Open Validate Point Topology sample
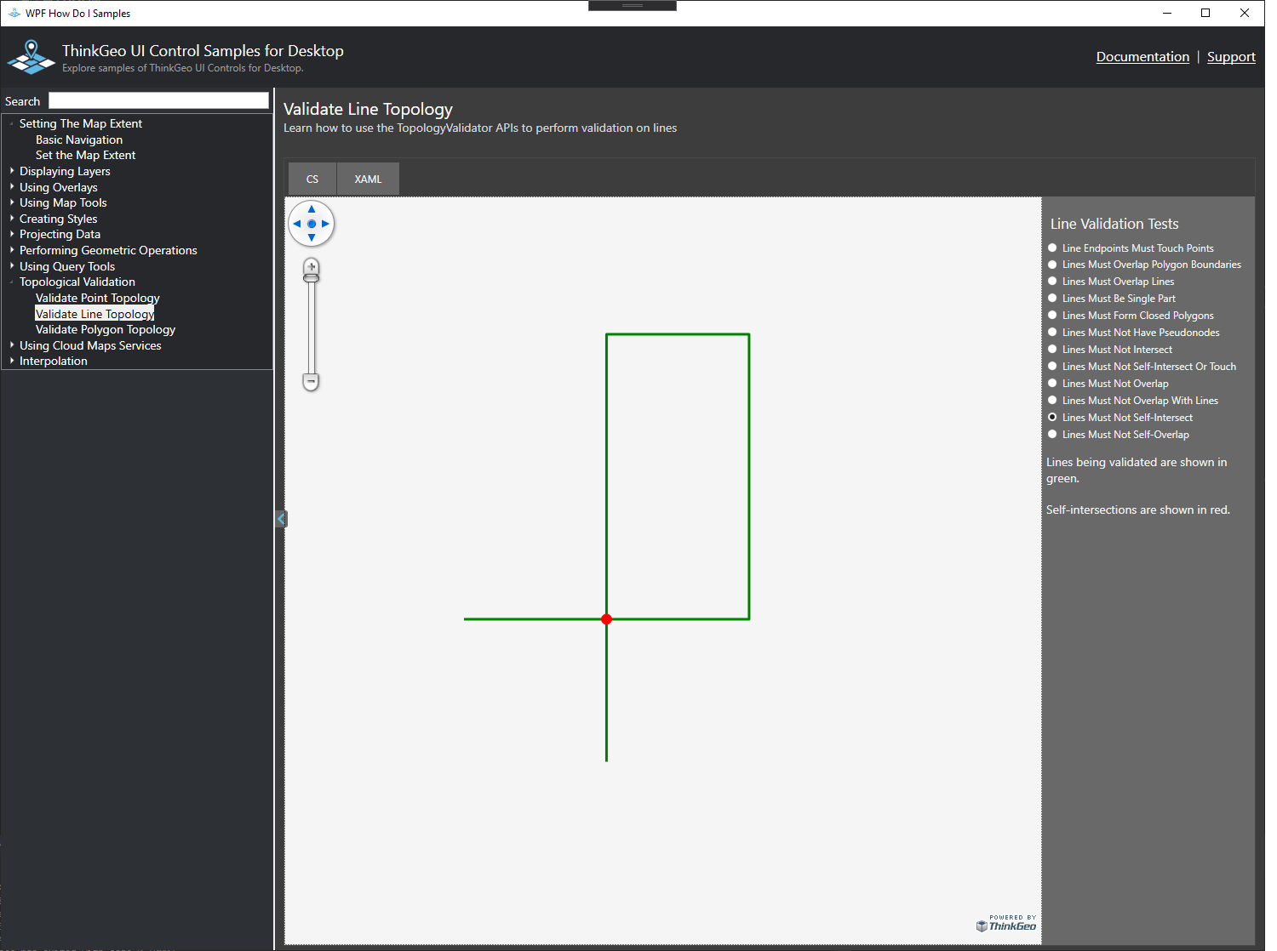 pos(97,298)
